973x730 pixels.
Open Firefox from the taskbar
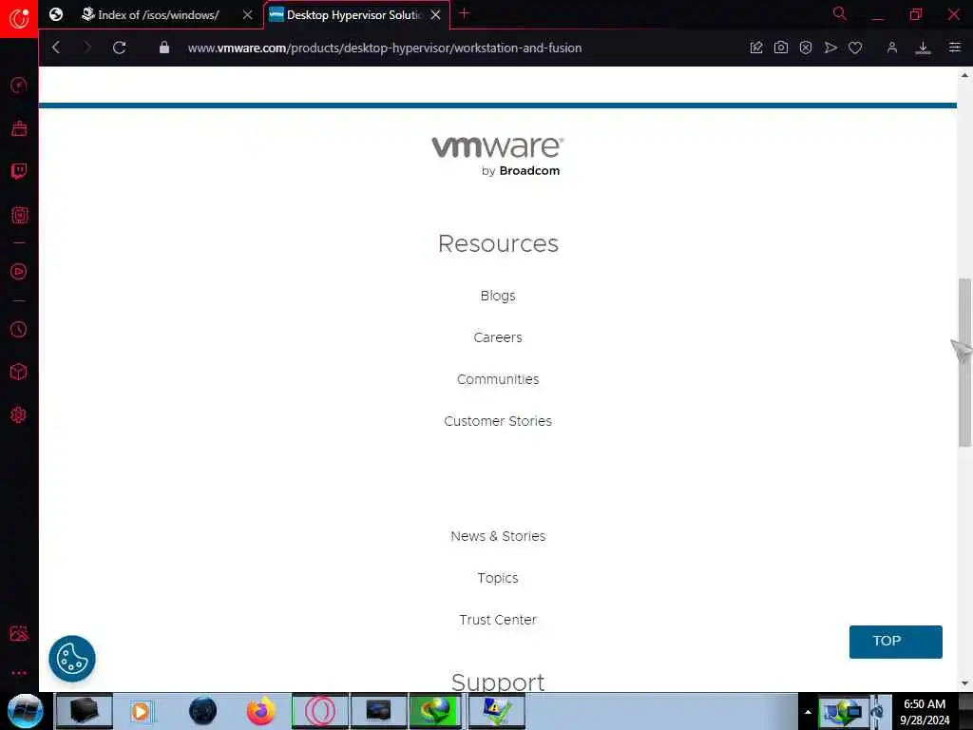pos(260,711)
